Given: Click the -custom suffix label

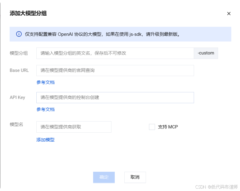Looking at the screenshot, I should (x=206, y=53).
